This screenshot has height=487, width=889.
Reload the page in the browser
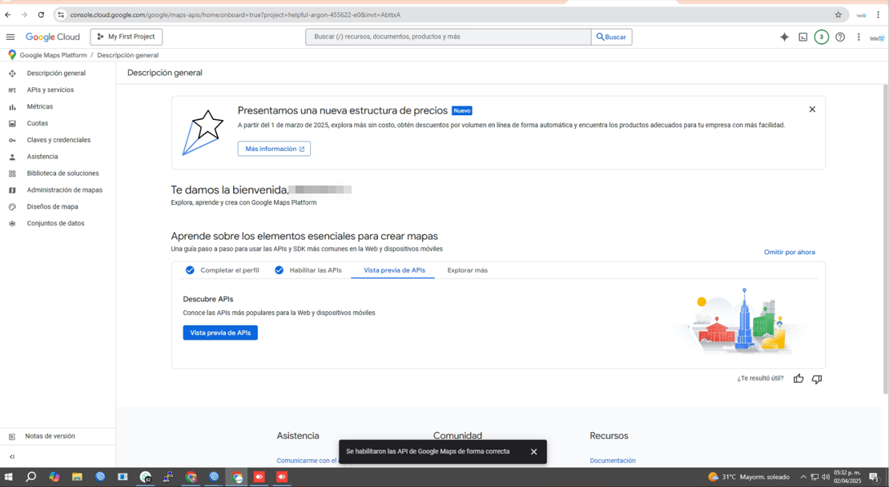[41, 14]
